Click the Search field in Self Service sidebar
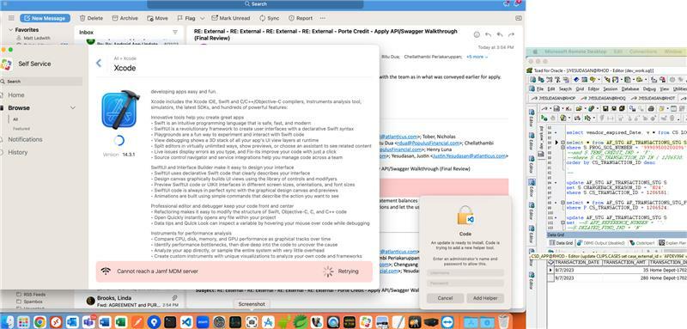The width and height of the screenshot is (687, 329). pos(41,82)
